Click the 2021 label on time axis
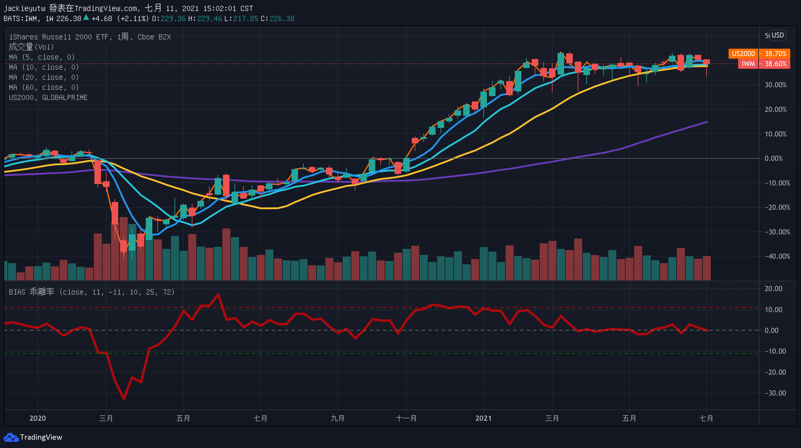 click(483, 418)
